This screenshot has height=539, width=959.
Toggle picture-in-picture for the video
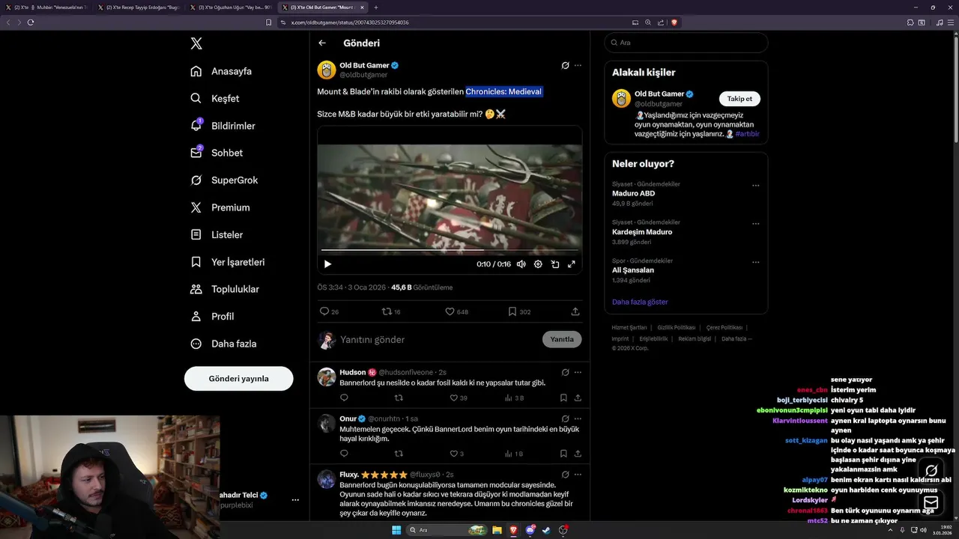point(555,264)
